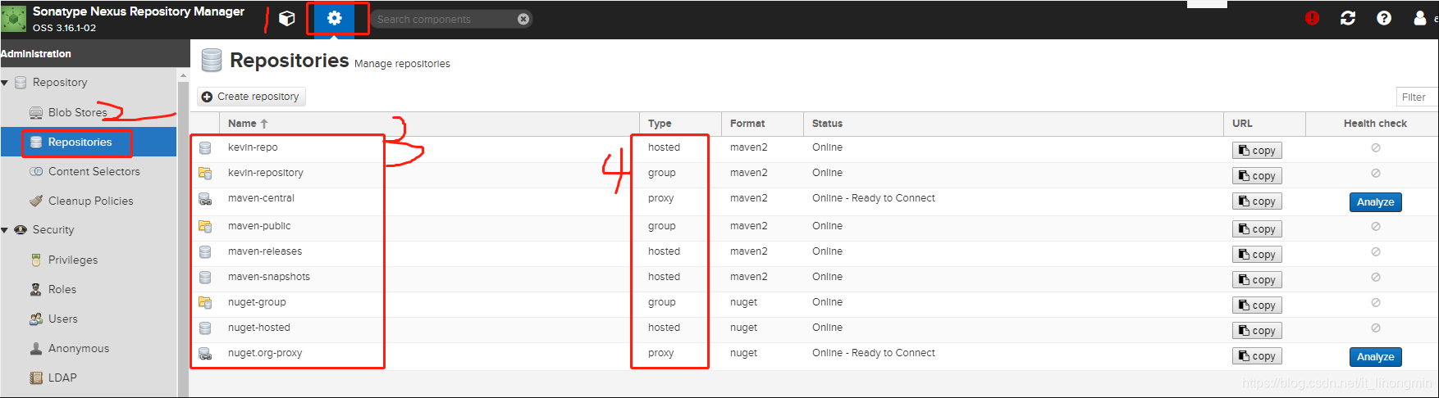Open the maven-central repository
The width and height of the screenshot is (1439, 398).
[814, 201]
